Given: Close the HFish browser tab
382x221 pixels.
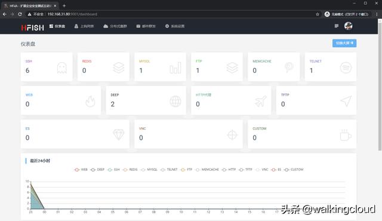Looking at the screenshot, I should 55,5.
